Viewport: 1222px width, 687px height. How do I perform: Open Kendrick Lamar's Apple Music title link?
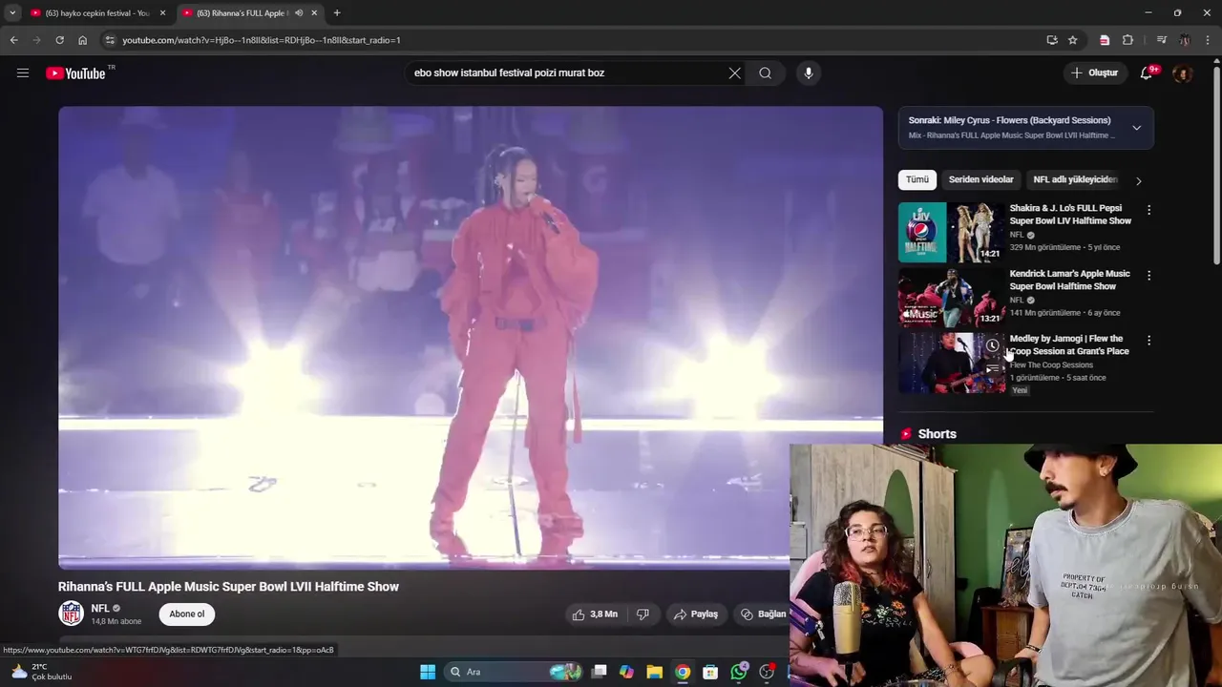click(x=1069, y=280)
